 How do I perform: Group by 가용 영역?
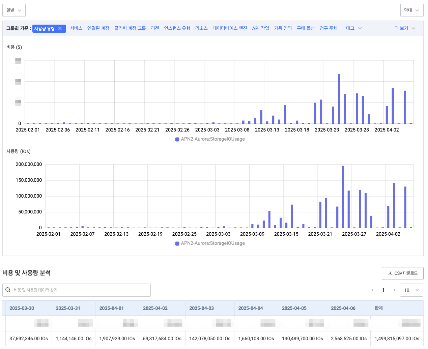pyautogui.click(x=283, y=28)
